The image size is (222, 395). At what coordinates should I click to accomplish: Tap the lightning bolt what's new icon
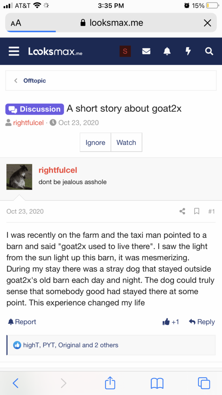pyautogui.click(x=188, y=51)
